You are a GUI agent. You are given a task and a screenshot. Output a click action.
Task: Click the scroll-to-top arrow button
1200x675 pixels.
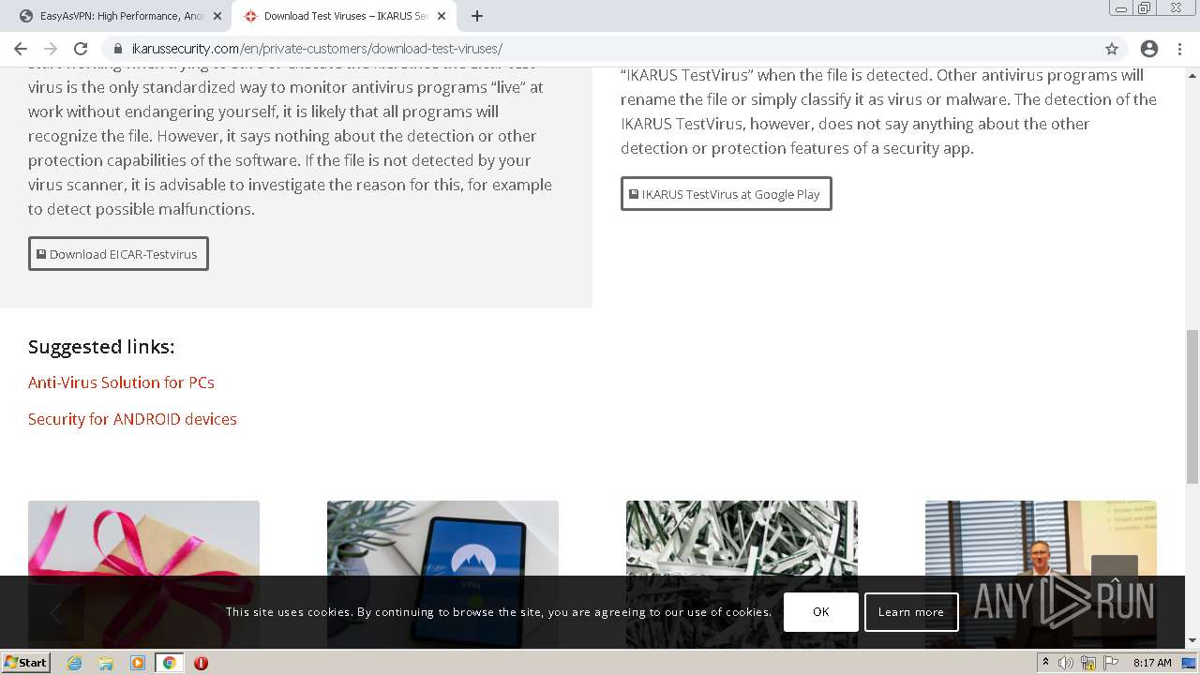(x=1115, y=579)
